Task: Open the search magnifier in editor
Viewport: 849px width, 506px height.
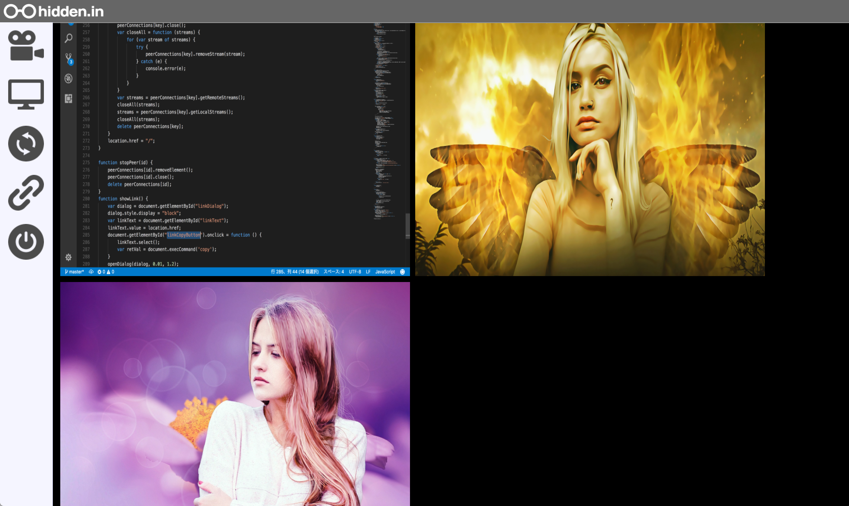Action: (68, 38)
